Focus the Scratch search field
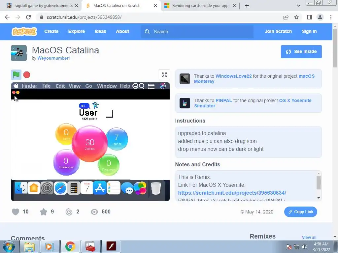 pyautogui.click(x=197, y=32)
